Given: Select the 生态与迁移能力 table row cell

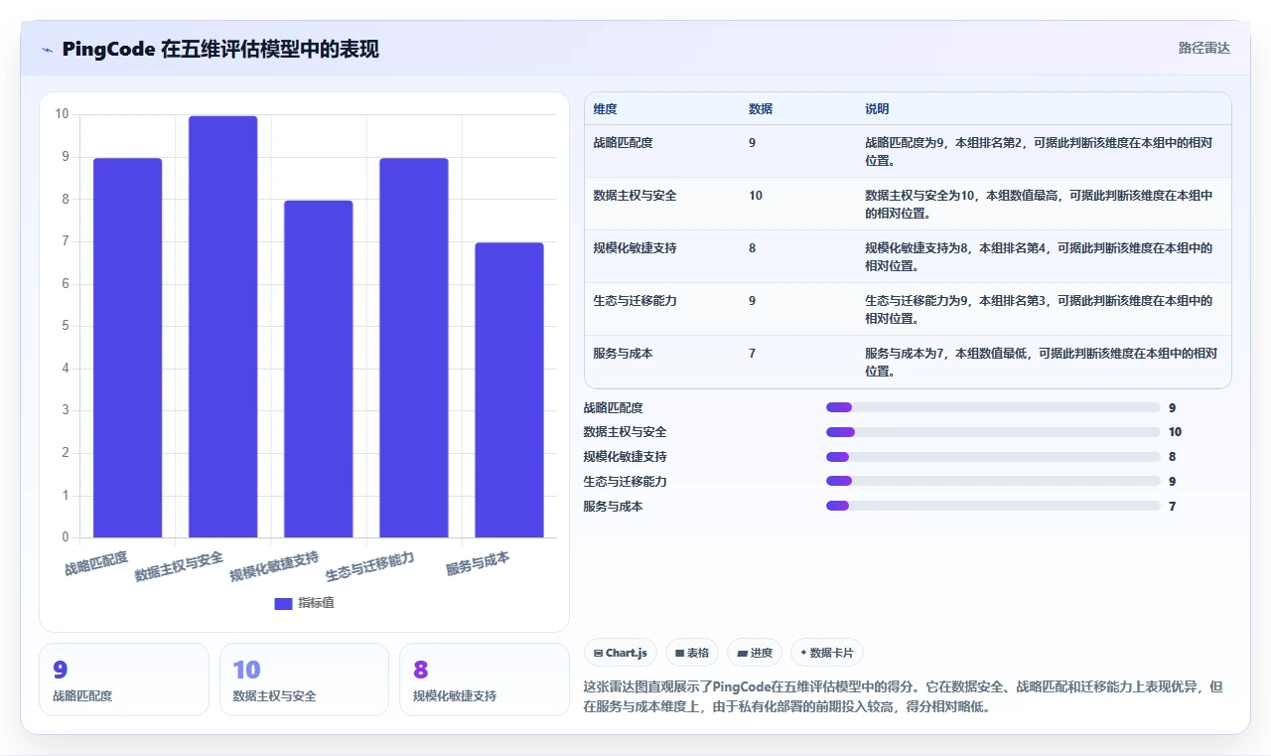Looking at the screenshot, I should pos(635,301).
